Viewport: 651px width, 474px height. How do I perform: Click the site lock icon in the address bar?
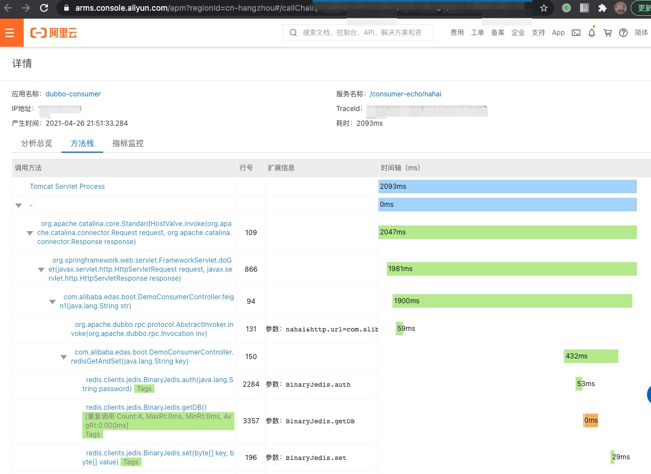(x=66, y=8)
